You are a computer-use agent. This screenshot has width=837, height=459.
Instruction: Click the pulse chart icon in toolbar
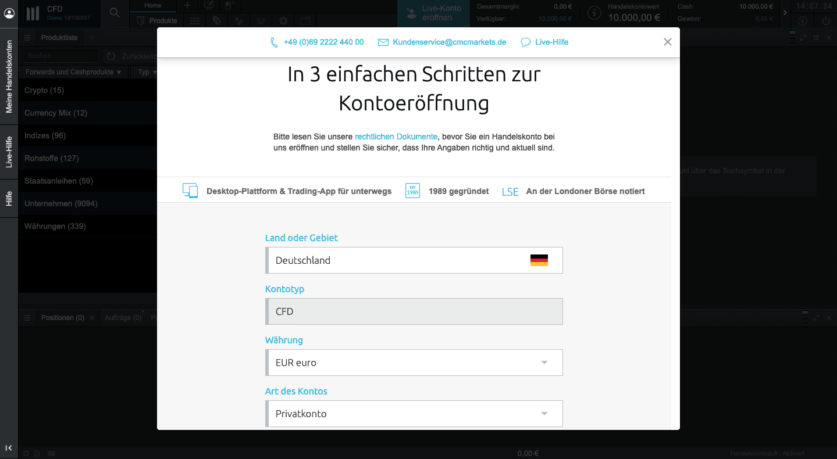point(239,21)
